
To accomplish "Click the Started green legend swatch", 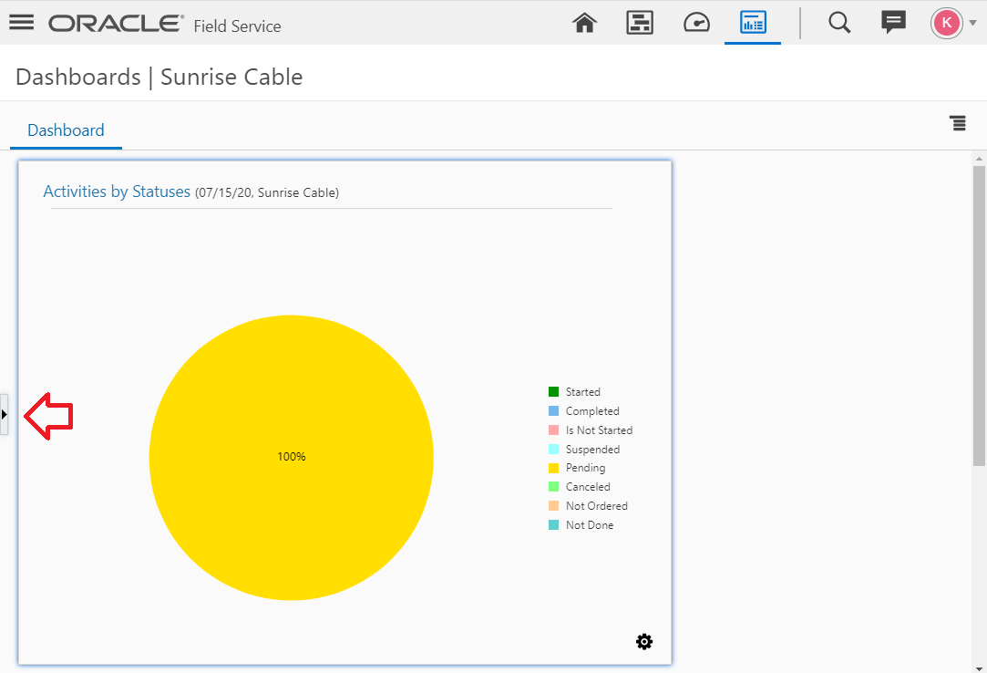I will [x=553, y=392].
